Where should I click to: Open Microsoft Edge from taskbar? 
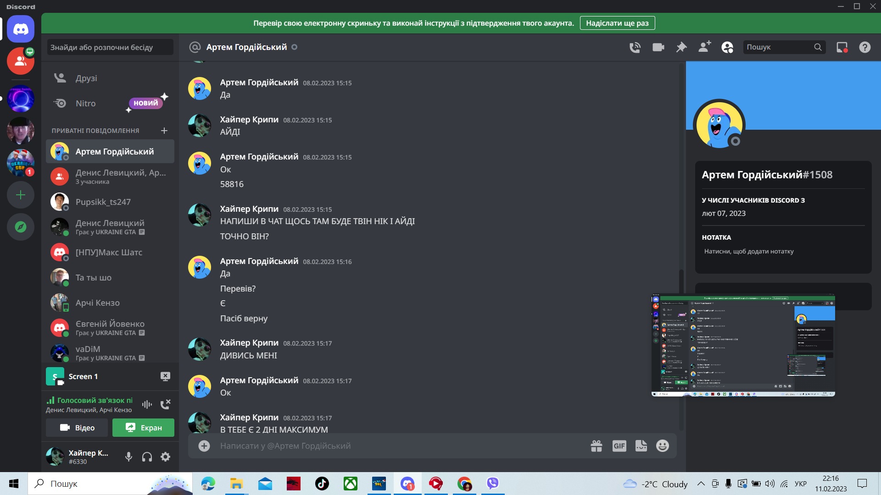click(x=208, y=484)
